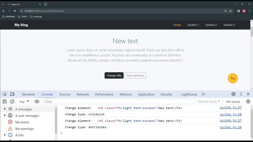This screenshot has width=253, height=142.
Task: Toggle the device toolbar icon
Action: pyautogui.click(x=12, y=94)
